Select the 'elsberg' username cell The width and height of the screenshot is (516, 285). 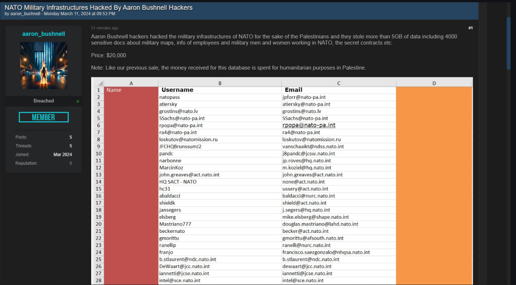tap(220, 217)
